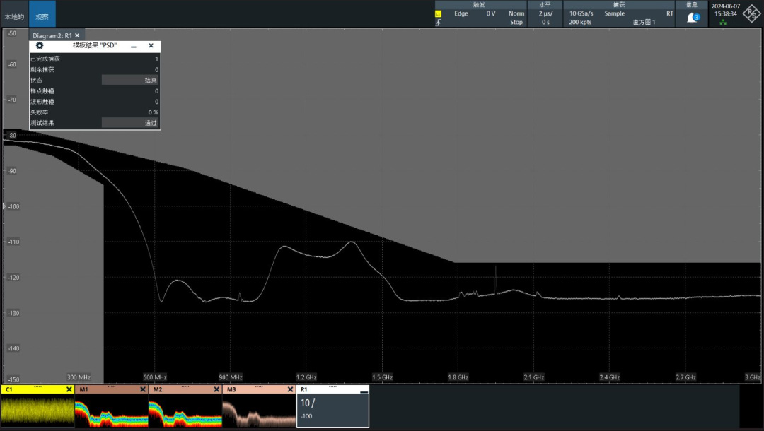
Task: Close the M2 math thumbnail
Action: (x=216, y=389)
